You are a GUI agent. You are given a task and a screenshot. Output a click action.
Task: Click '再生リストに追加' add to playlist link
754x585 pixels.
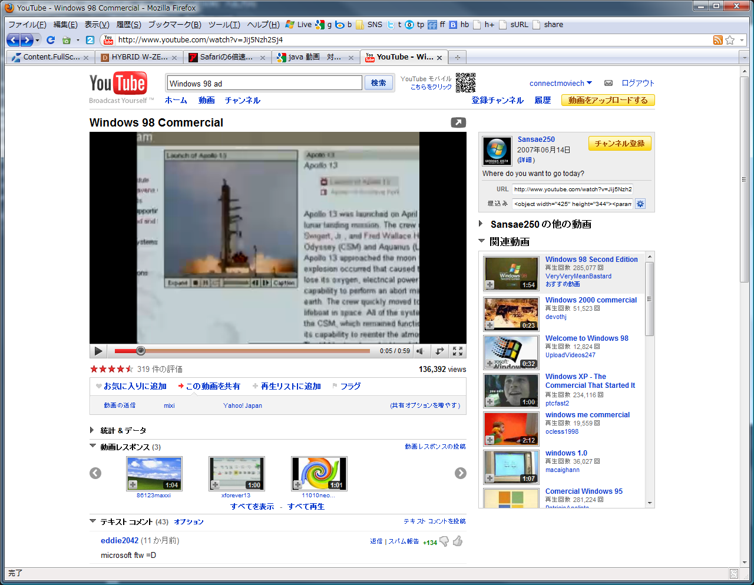tap(290, 386)
